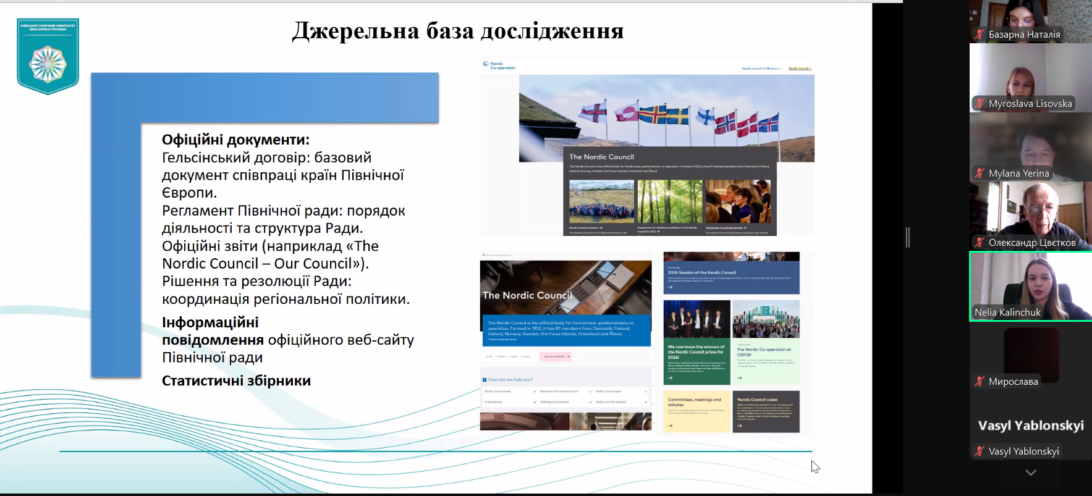The height and width of the screenshot is (496, 1092).
Task: Open the Nordic Council of Ministers dropdown
Action: 761,69
